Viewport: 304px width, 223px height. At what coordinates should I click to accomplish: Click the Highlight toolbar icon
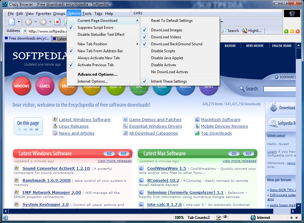pyautogui.click(x=244, y=31)
